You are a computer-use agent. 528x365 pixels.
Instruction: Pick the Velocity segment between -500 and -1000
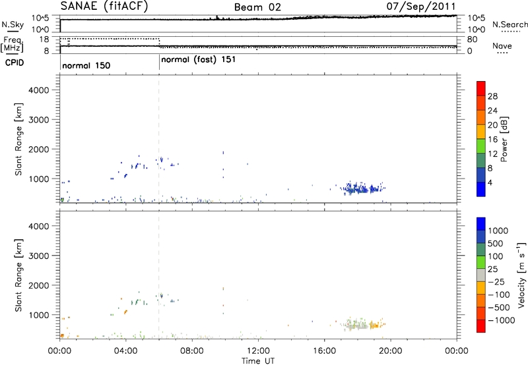pyautogui.click(x=481, y=314)
